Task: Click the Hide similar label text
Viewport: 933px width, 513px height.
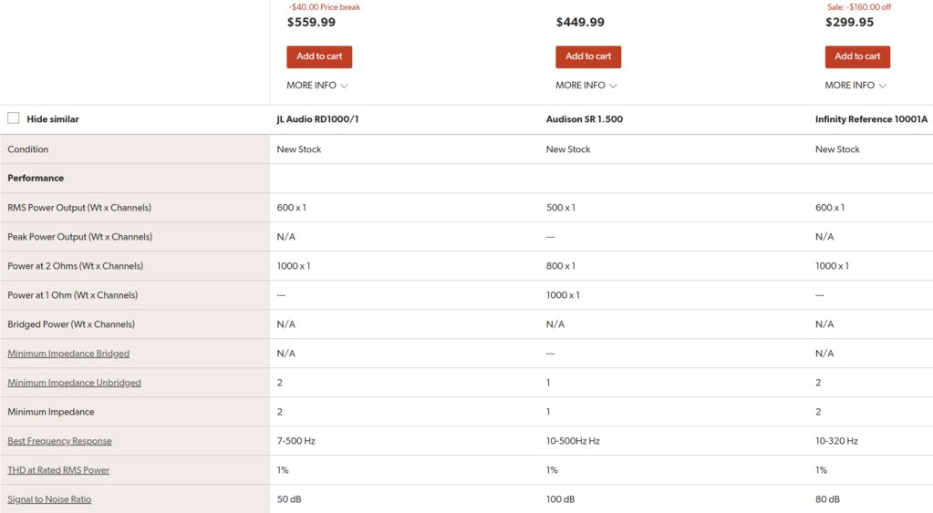Action: coord(52,118)
